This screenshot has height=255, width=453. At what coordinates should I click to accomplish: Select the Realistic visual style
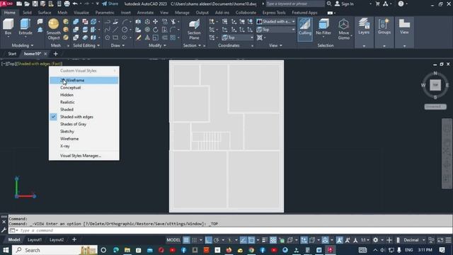84,102
